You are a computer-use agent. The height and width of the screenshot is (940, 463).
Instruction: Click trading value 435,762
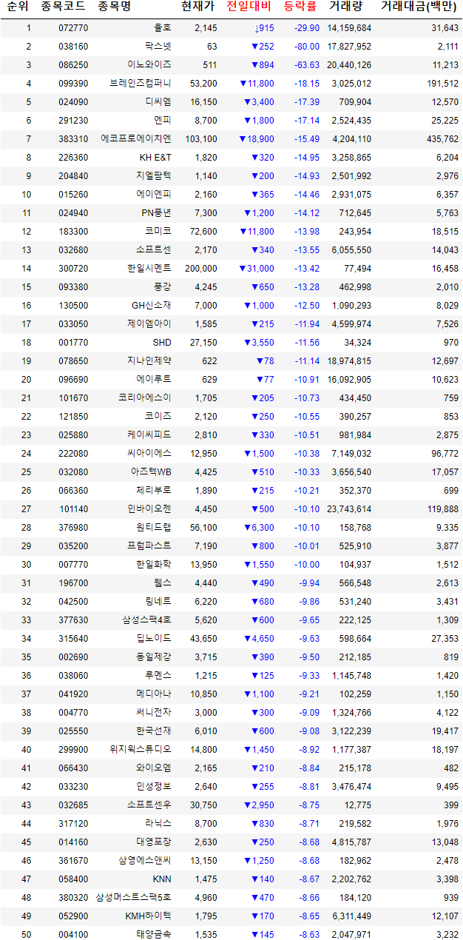click(x=442, y=139)
